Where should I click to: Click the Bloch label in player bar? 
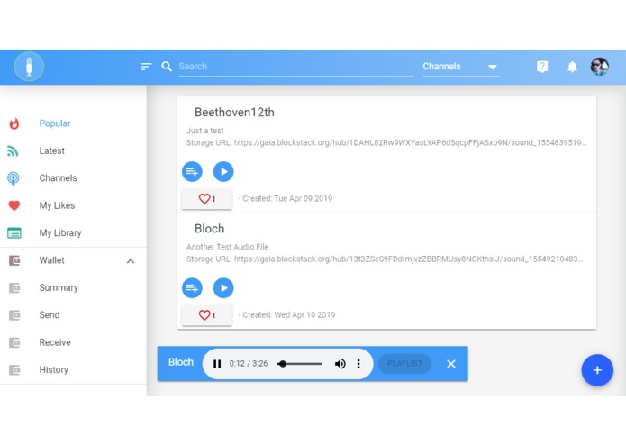tap(181, 362)
